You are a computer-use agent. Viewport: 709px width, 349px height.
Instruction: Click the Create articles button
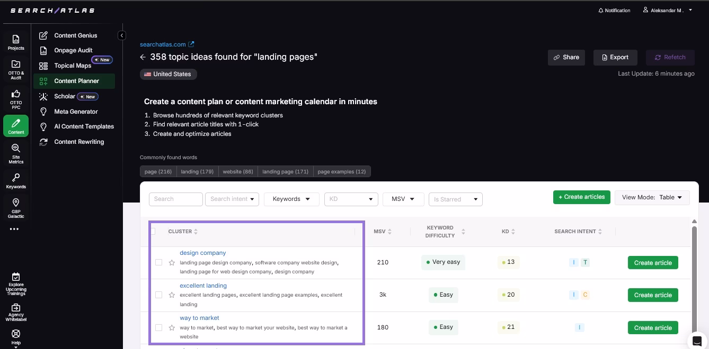point(581,197)
